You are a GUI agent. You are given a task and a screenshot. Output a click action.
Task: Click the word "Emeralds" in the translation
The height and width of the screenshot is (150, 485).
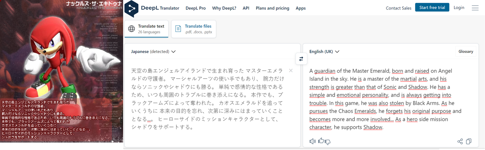coord(365,111)
